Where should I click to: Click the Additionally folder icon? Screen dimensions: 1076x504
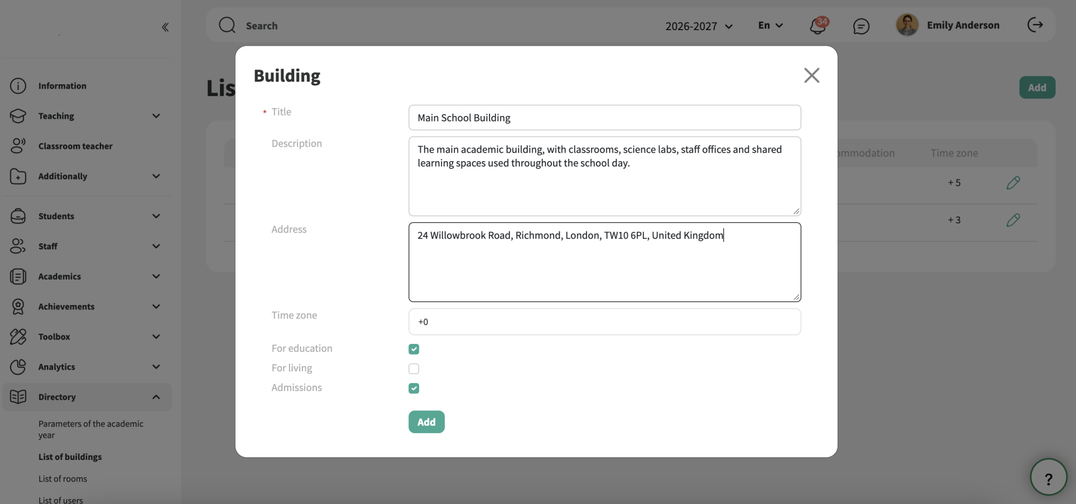pyautogui.click(x=18, y=176)
